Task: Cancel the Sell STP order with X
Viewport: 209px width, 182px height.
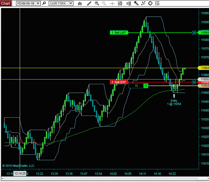Action: pos(194,82)
